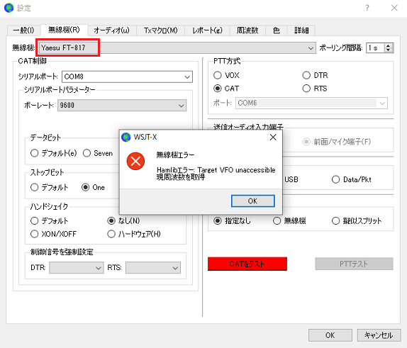
Task: Click OK in the WSJT-X error dialog
Action: [x=253, y=201]
